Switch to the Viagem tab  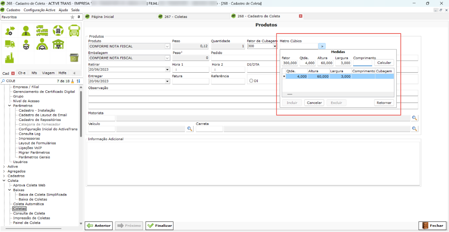[48, 73]
